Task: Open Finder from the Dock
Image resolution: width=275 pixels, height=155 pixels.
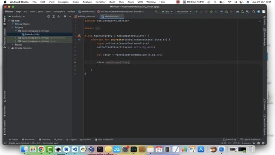Action: point(24,149)
